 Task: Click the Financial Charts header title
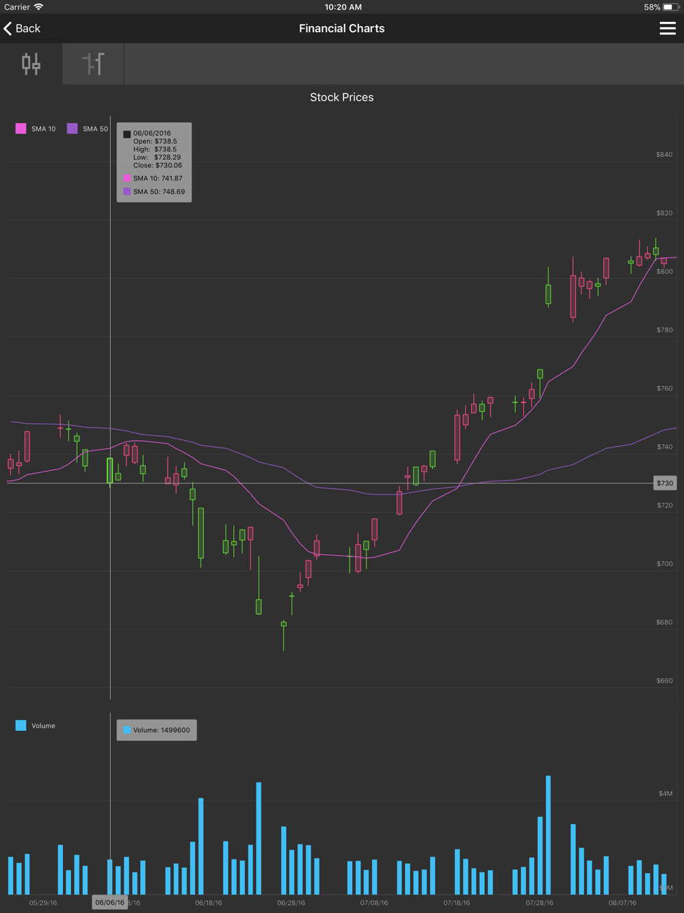(x=342, y=28)
